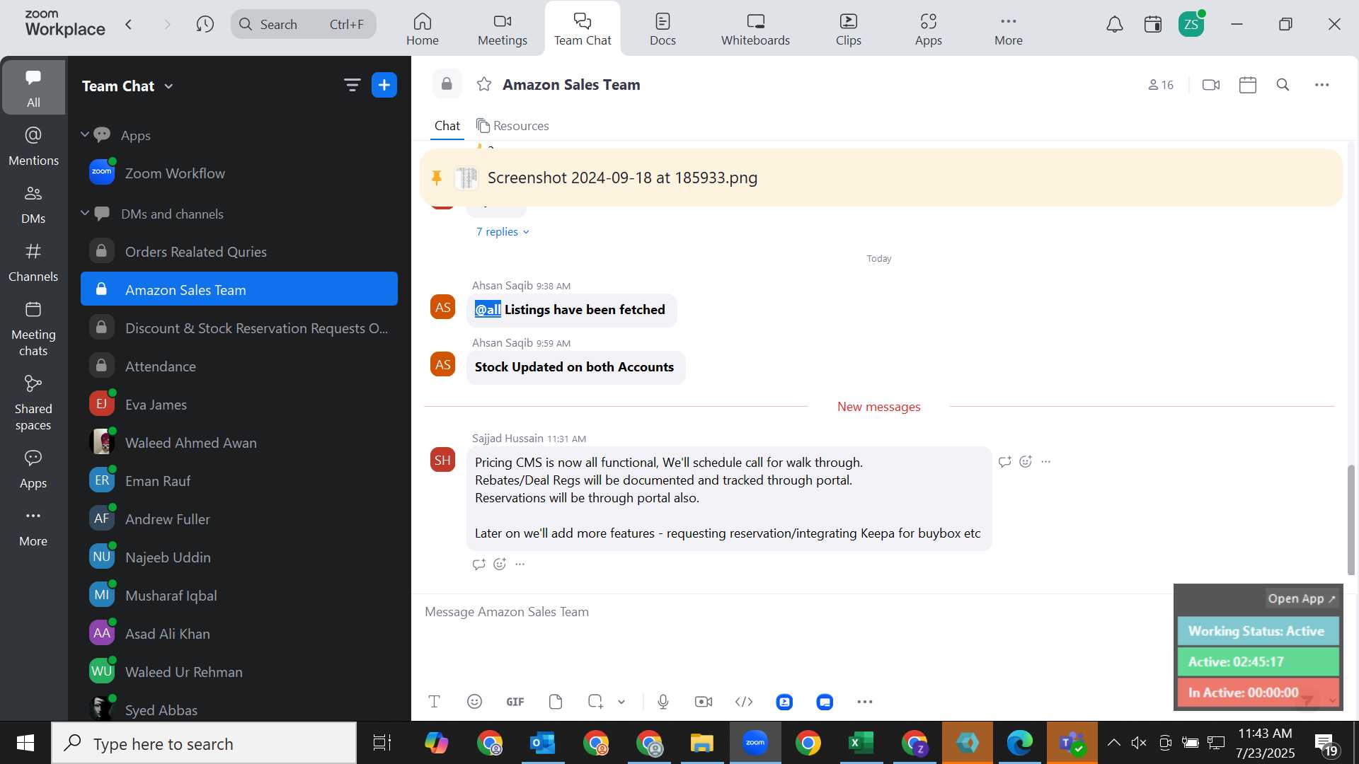Star the Amazon Sales Team channel

484,85
